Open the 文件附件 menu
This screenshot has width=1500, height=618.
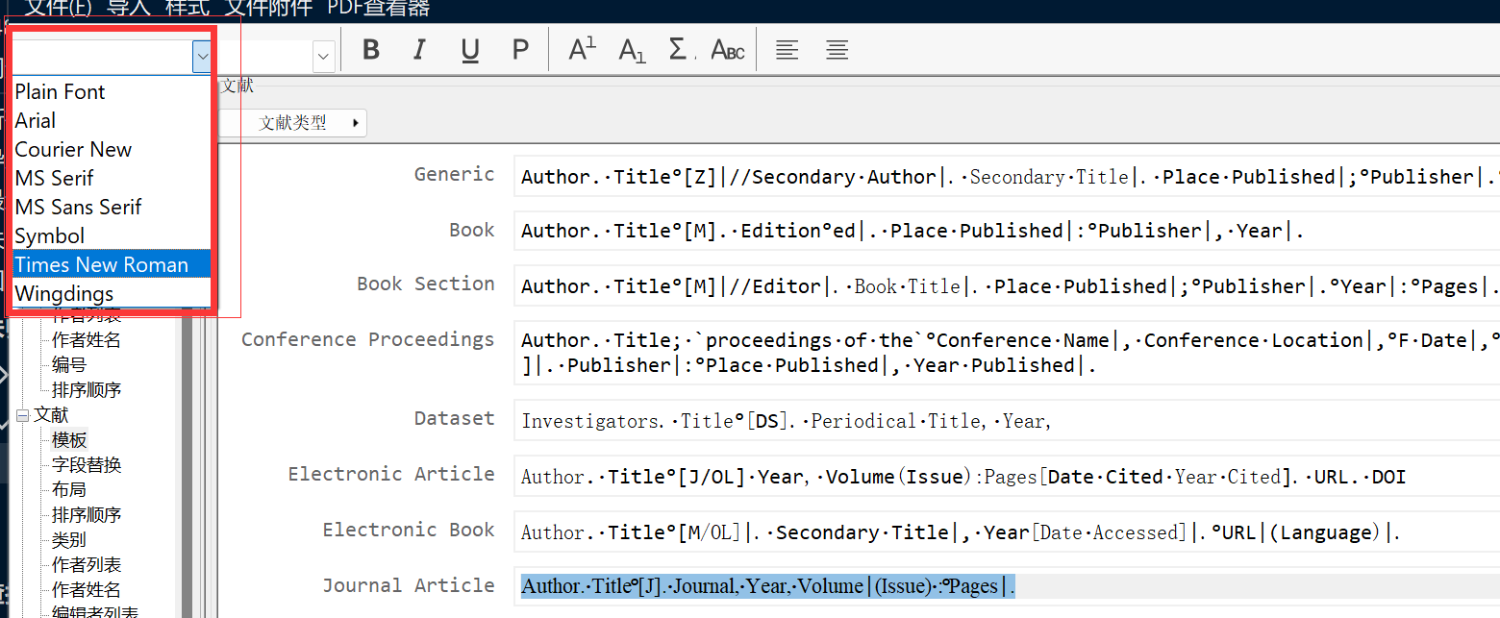tap(268, 9)
